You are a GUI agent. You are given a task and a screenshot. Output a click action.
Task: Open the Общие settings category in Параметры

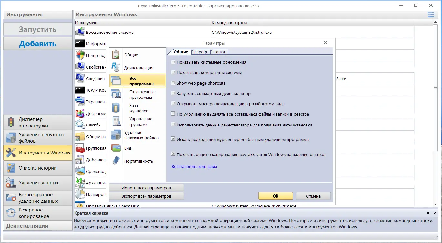pyautogui.click(x=137, y=55)
